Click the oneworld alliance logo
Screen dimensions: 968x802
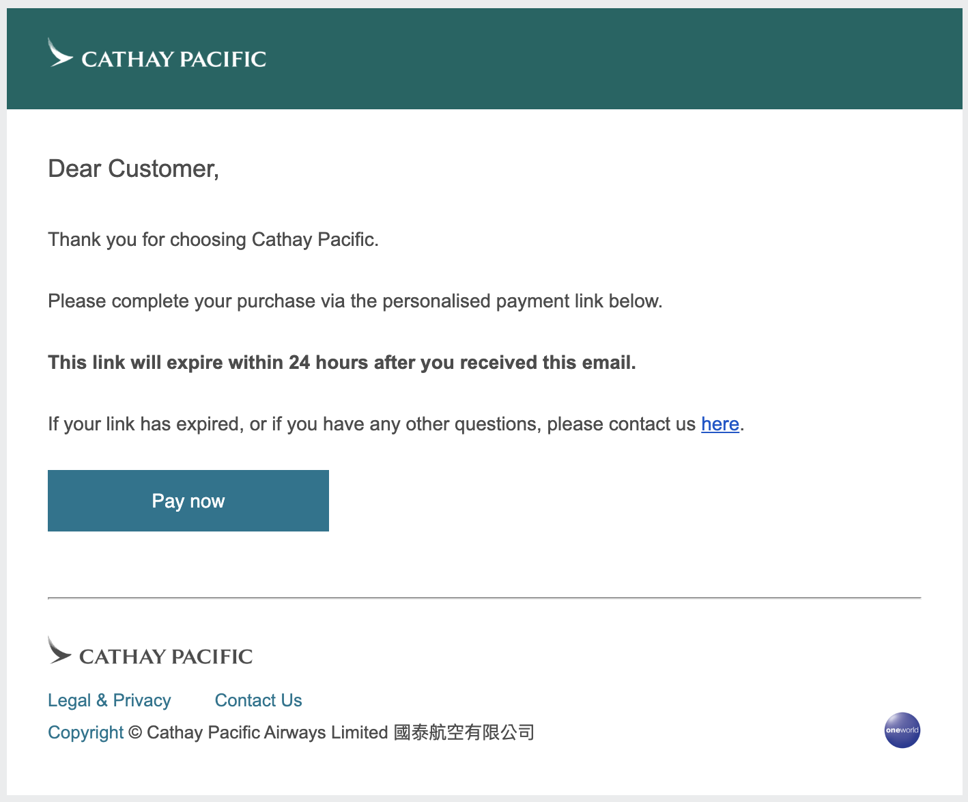pos(902,730)
